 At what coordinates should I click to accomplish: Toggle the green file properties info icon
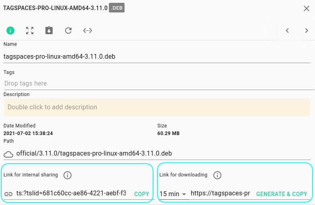[10, 31]
